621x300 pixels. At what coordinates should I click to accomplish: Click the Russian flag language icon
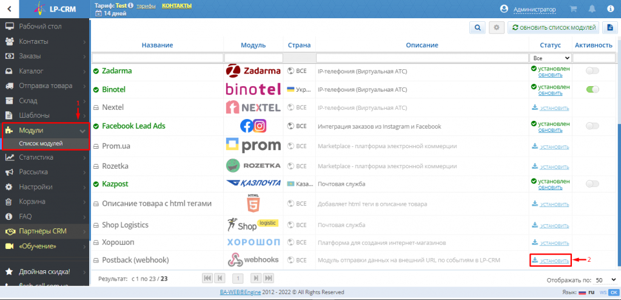click(583, 292)
